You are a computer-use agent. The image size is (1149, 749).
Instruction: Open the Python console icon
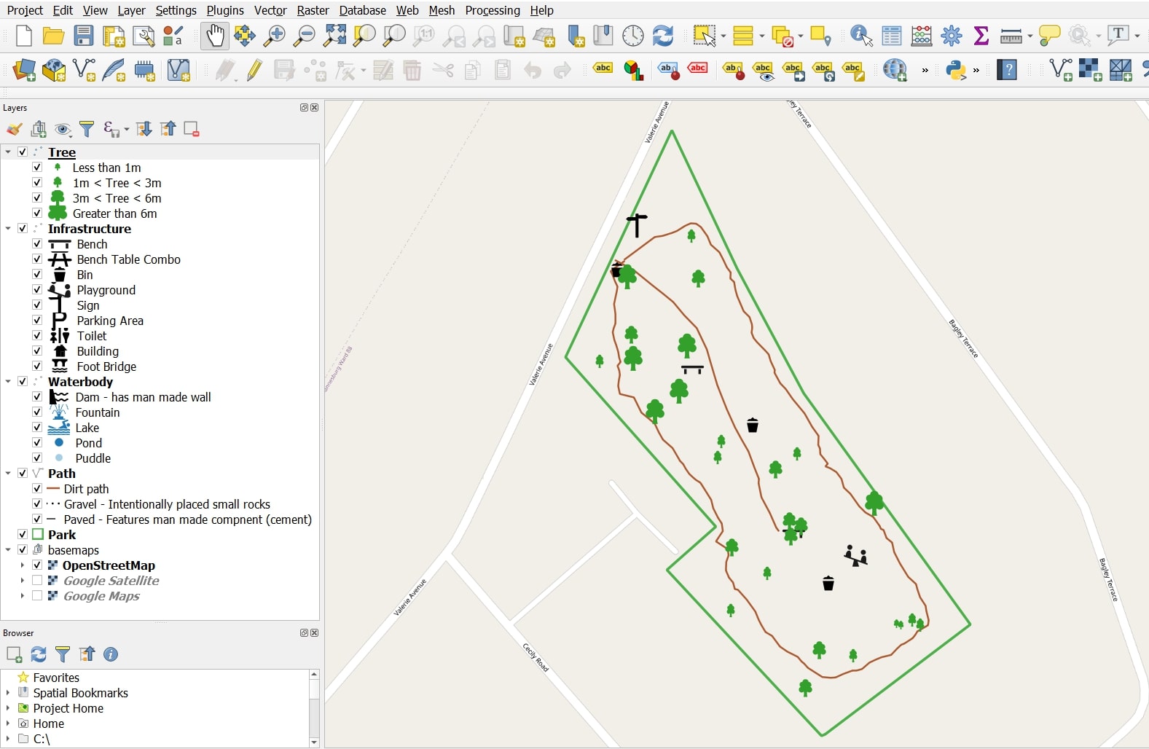[x=955, y=71]
